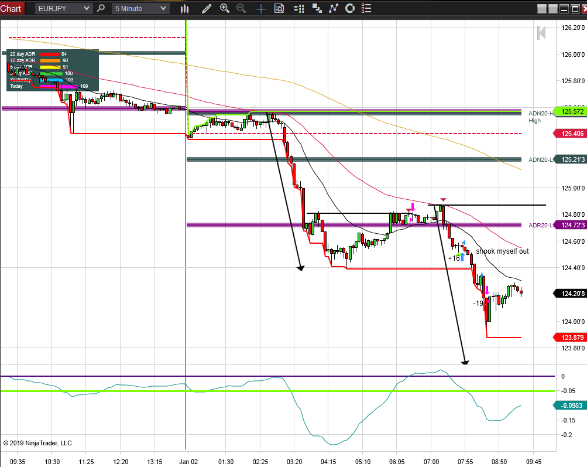Select the Chart tab

tap(12, 8)
